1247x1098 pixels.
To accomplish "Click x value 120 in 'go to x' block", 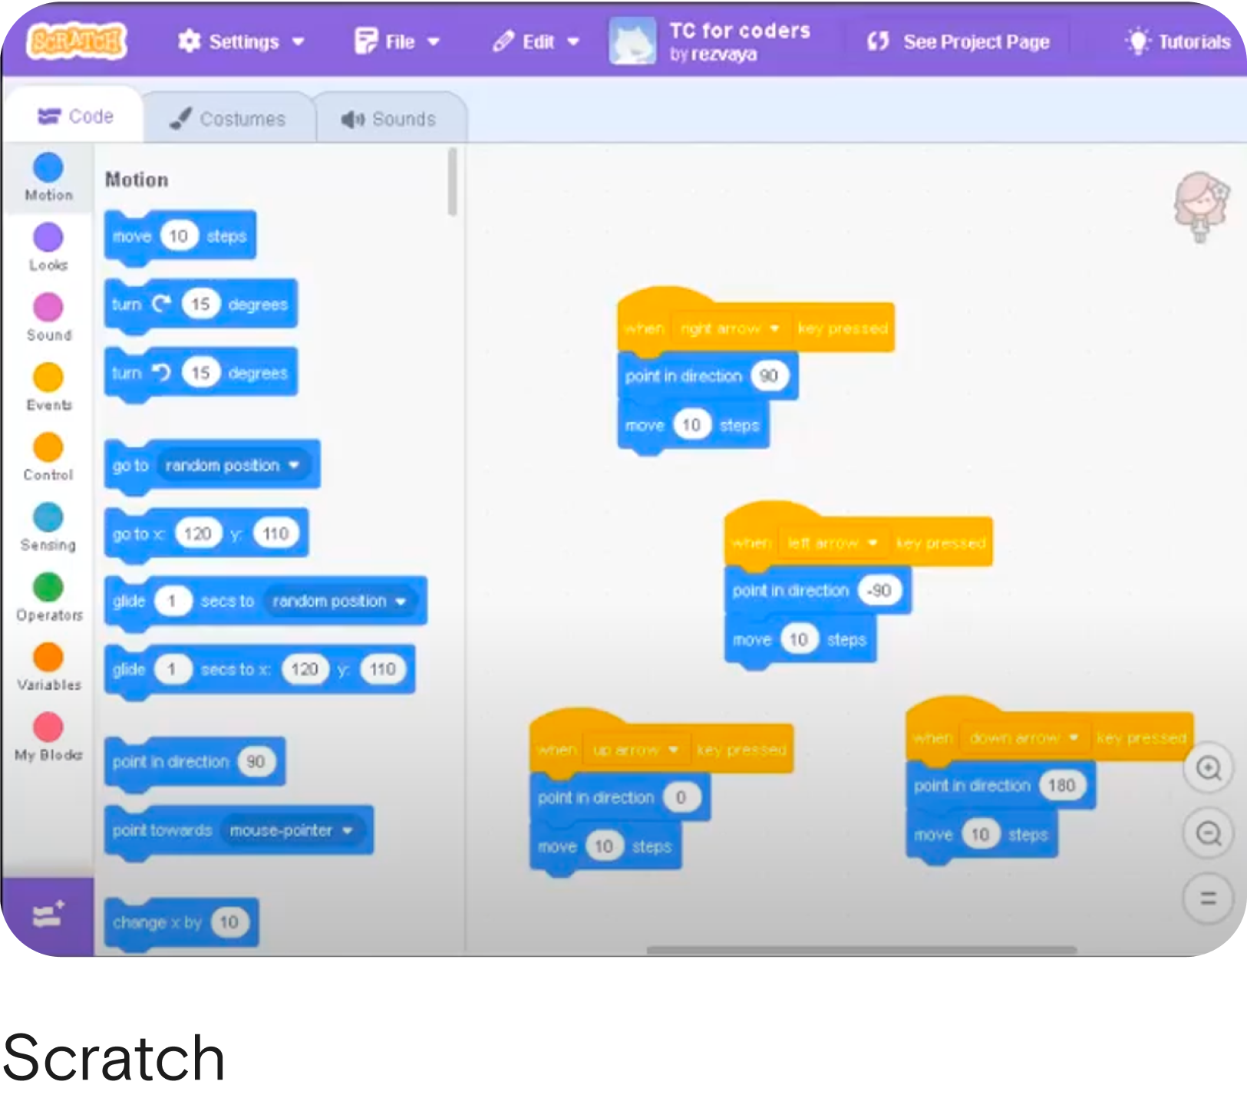I will point(198,533).
